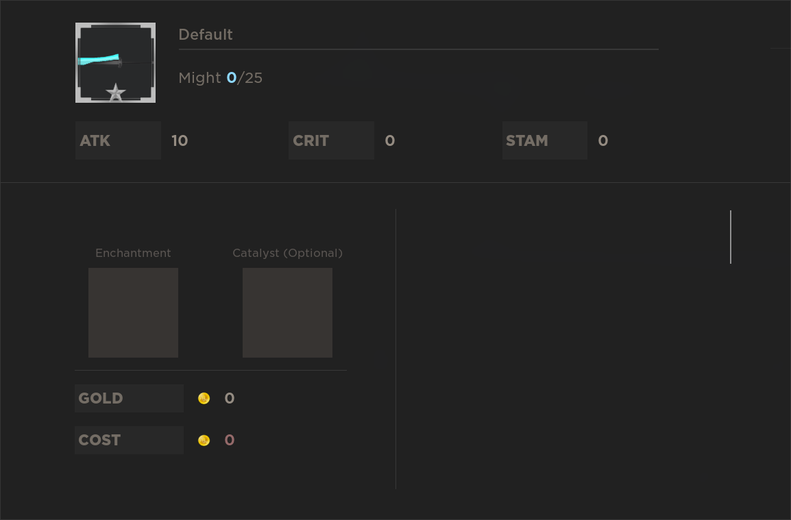Select the CRIT stat badge
Viewport: 791px width, 520px height.
(x=331, y=140)
